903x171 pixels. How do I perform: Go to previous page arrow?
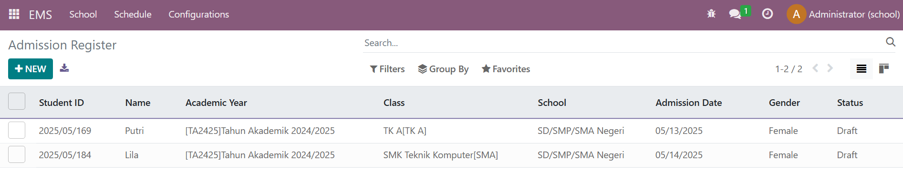[816, 68]
